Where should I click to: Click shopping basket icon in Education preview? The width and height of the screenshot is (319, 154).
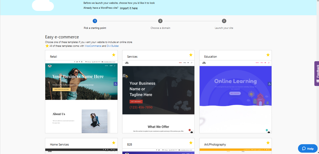[x=269, y=132]
